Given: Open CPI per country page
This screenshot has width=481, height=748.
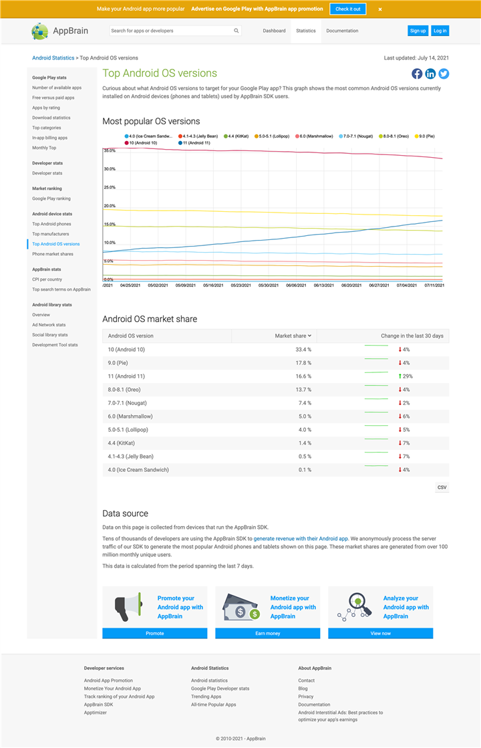Looking at the screenshot, I should [x=47, y=279].
